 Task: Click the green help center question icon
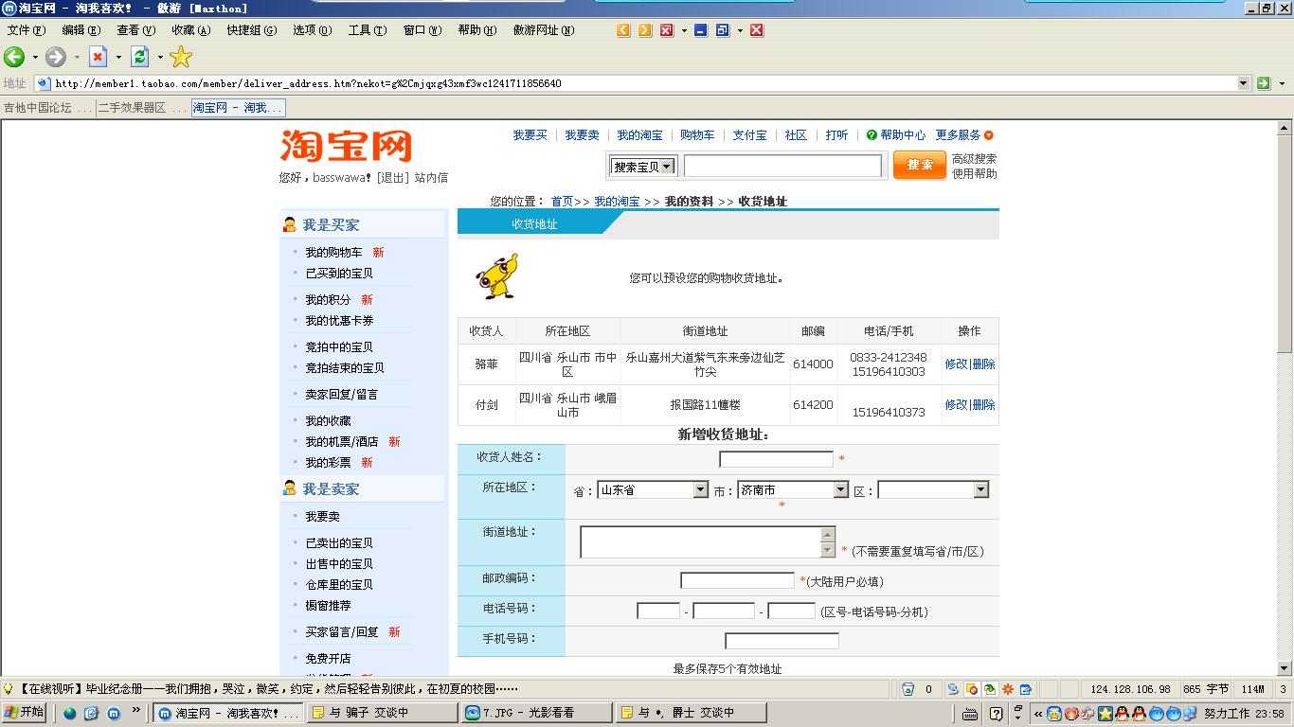872,135
